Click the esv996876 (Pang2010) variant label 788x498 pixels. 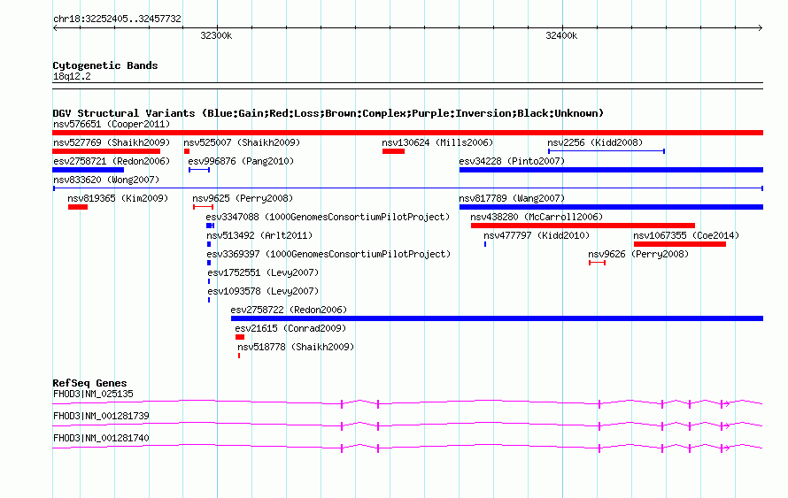(241, 161)
